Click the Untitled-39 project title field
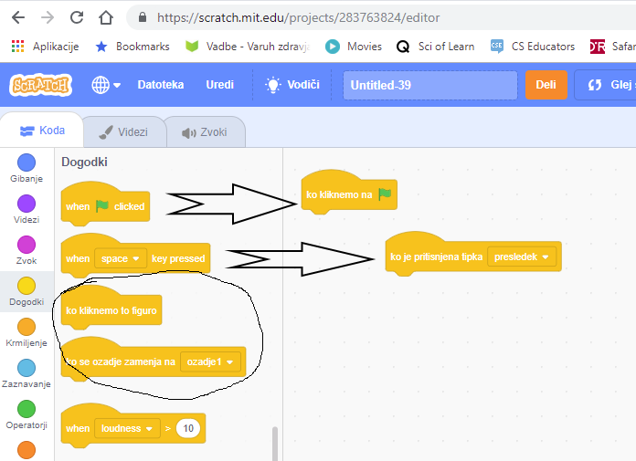The image size is (636, 461). pyautogui.click(x=429, y=85)
